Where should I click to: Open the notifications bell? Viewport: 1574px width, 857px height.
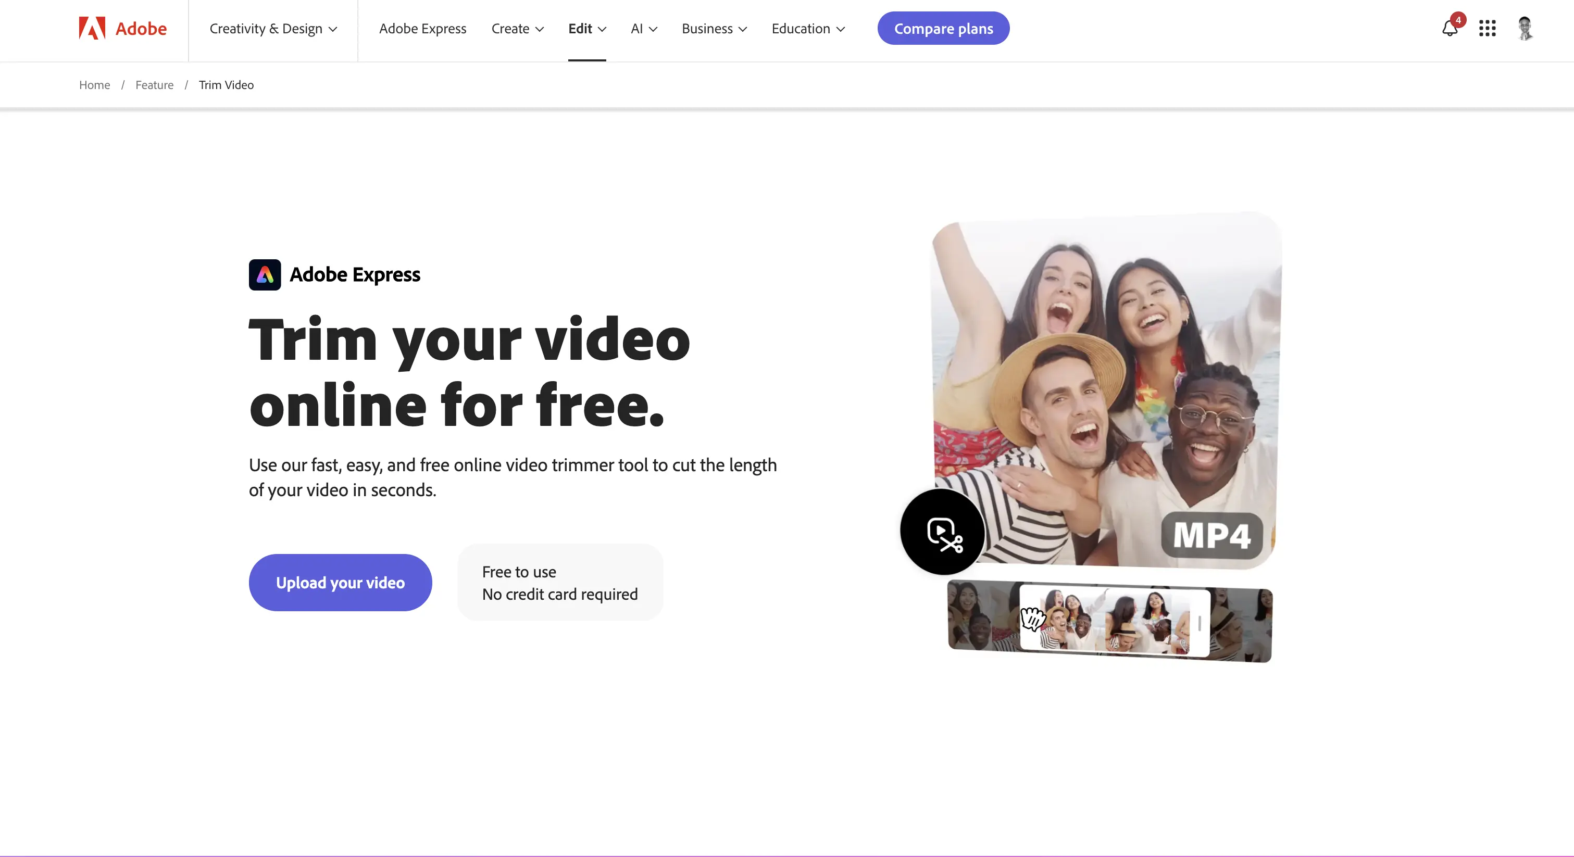coord(1450,28)
